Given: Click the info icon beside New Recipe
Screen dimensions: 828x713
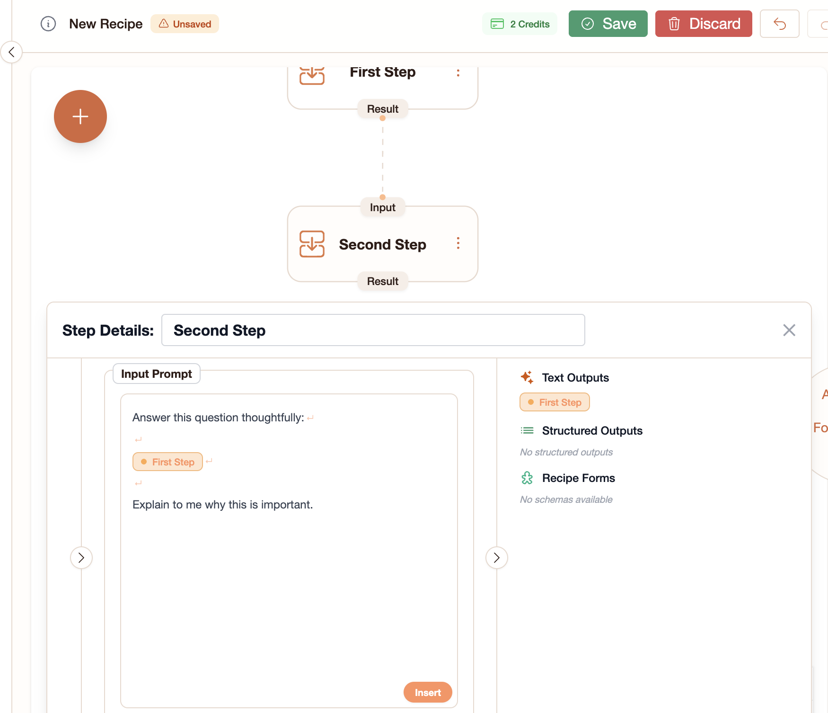Looking at the screenshot, I should click(x=48, y=24).
